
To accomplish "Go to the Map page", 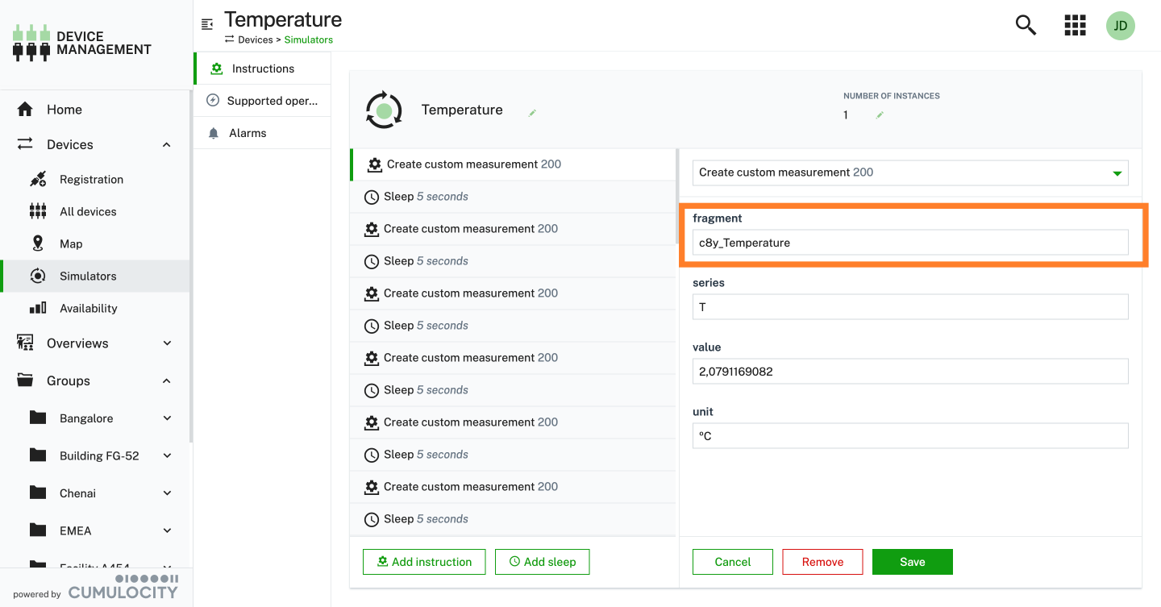I will coord(71,243).
